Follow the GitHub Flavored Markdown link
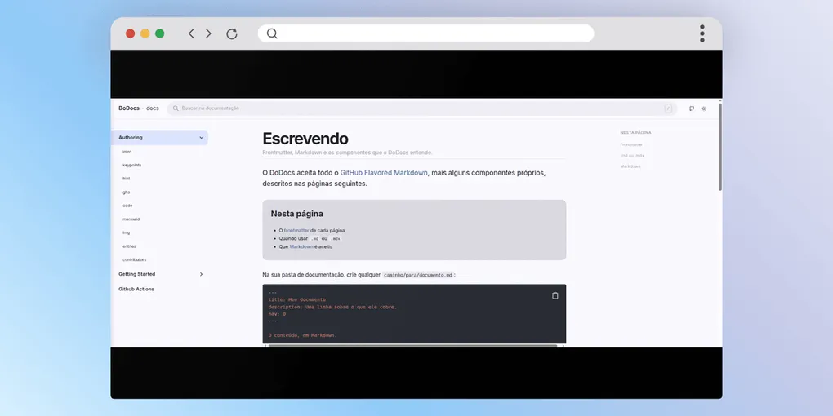 click(384, 173)
